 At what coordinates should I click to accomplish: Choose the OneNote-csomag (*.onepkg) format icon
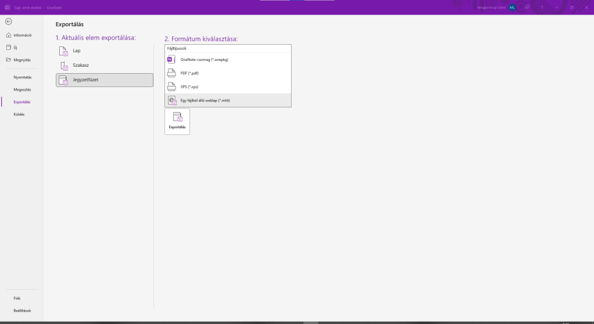[x=171, y=60]
